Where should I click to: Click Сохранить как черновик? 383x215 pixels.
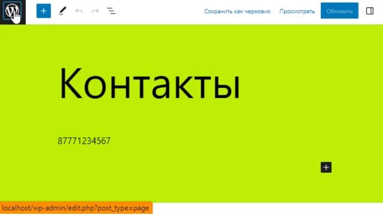click(237, 11)
